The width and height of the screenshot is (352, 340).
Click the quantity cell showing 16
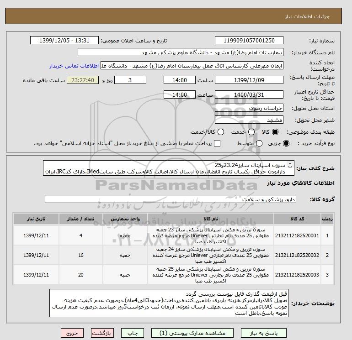tap(81, 255)
